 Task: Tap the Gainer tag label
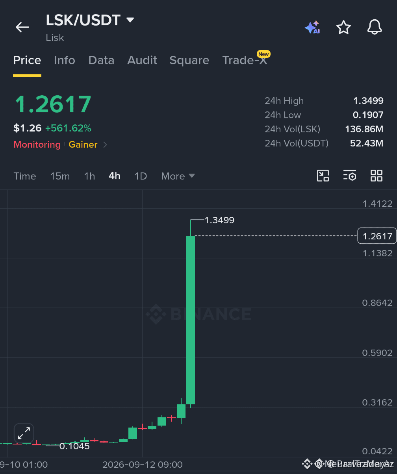(83, 144)
